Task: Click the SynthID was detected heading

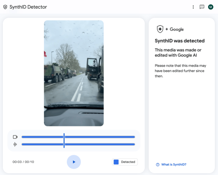Action: [x=179, y=41]
